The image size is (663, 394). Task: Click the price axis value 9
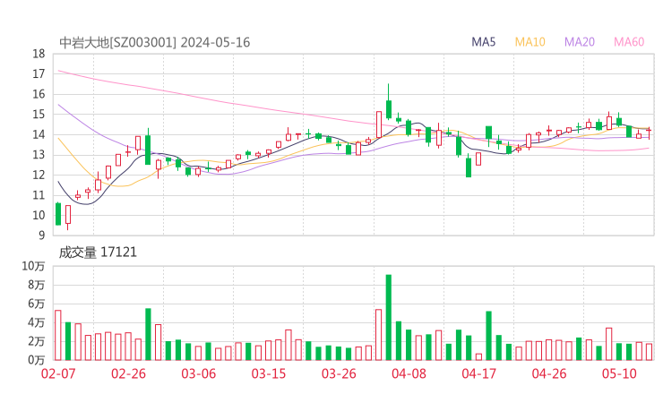[x=42, y=236]
